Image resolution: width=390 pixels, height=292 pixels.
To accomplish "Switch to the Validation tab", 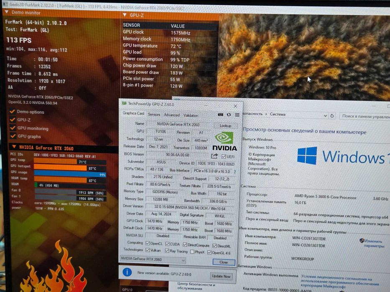I will coord(191,116).
